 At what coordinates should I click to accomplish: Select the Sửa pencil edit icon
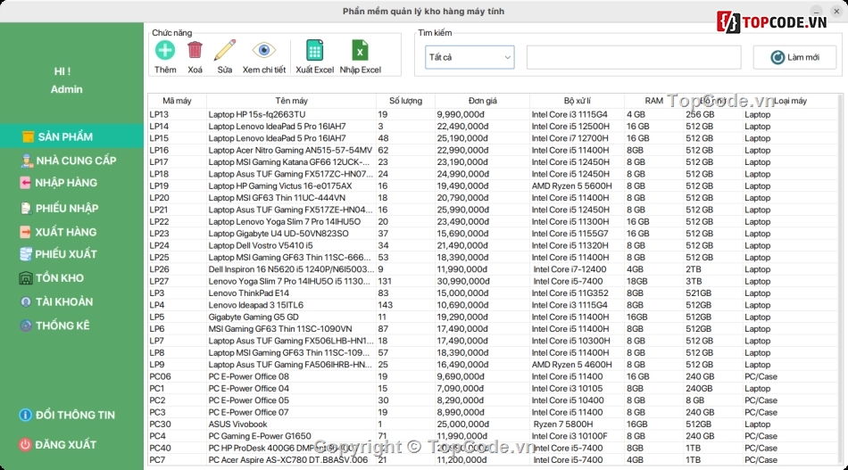pyautogui.click(x=224, y=50)
